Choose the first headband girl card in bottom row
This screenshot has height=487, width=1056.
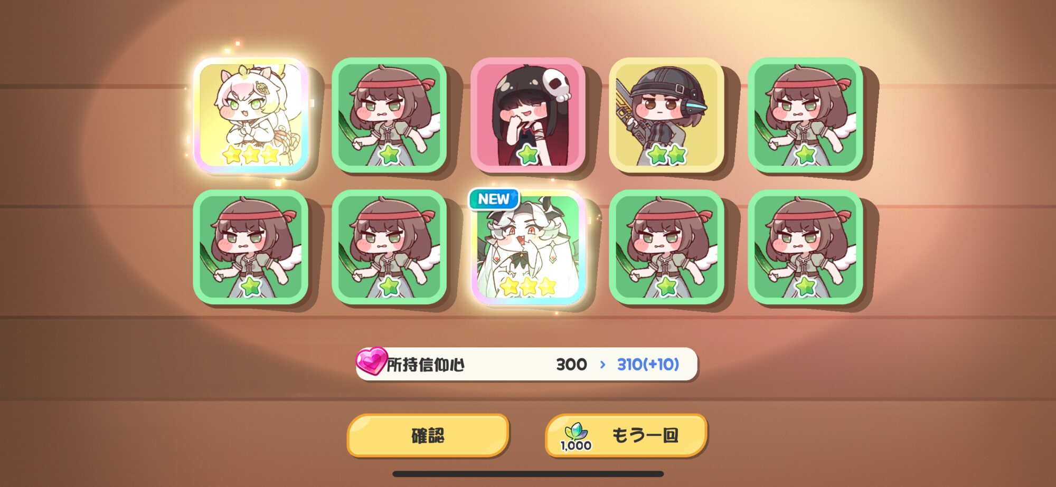[x=251, y=247]
